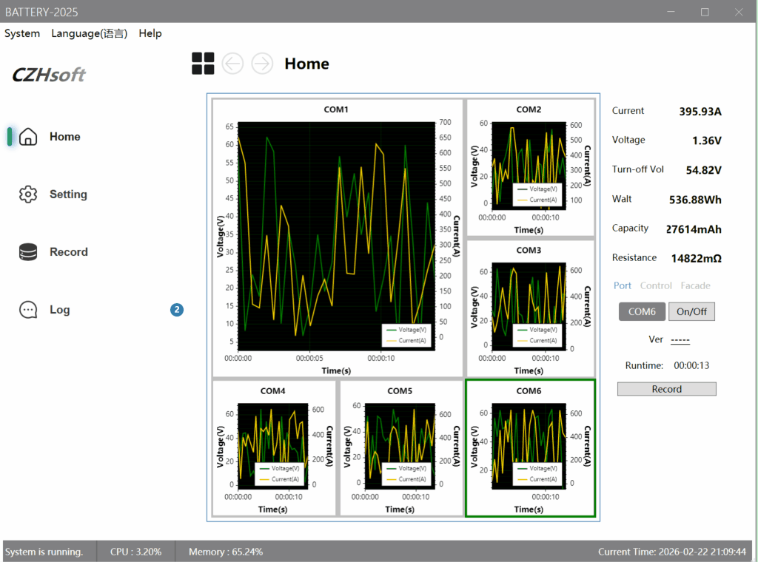758x562 pixels.
Task: Switch to the Port tab
Action: 622,285
